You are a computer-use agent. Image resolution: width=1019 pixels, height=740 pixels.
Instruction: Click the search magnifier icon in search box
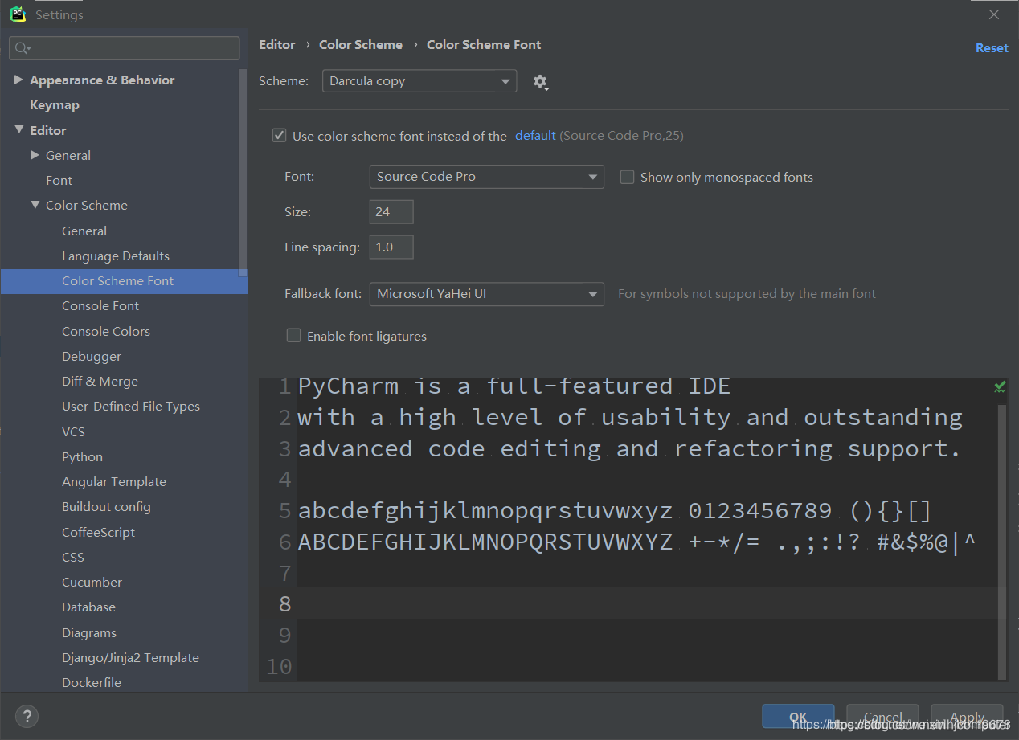[23, 48]
